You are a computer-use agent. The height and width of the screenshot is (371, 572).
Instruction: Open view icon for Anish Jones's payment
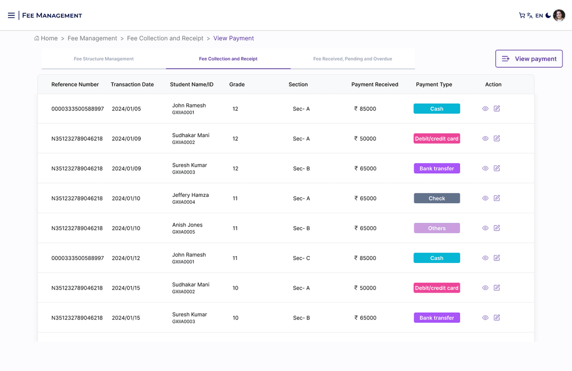(x=485, y=228)
